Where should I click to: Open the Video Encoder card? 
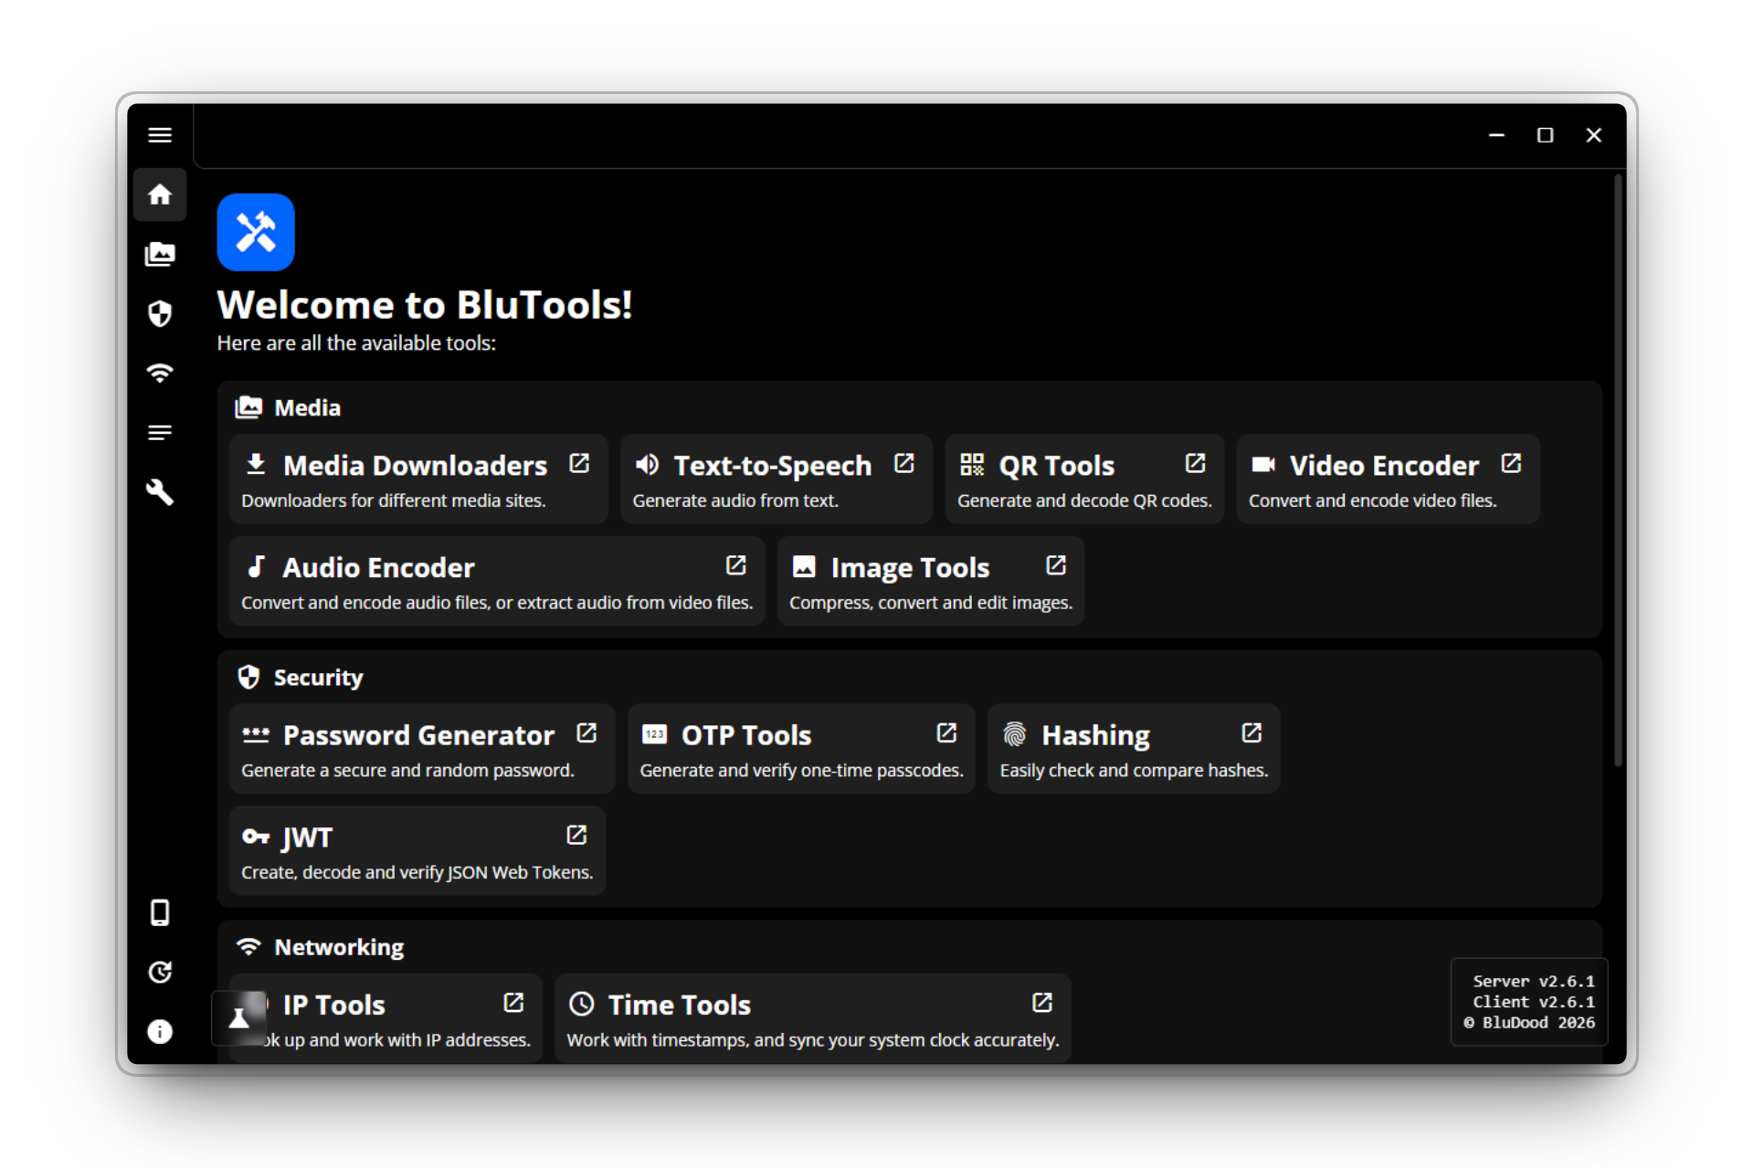click(1388, 479)
